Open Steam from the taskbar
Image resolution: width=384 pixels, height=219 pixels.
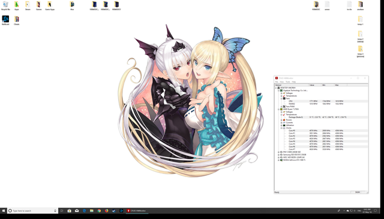114,211
